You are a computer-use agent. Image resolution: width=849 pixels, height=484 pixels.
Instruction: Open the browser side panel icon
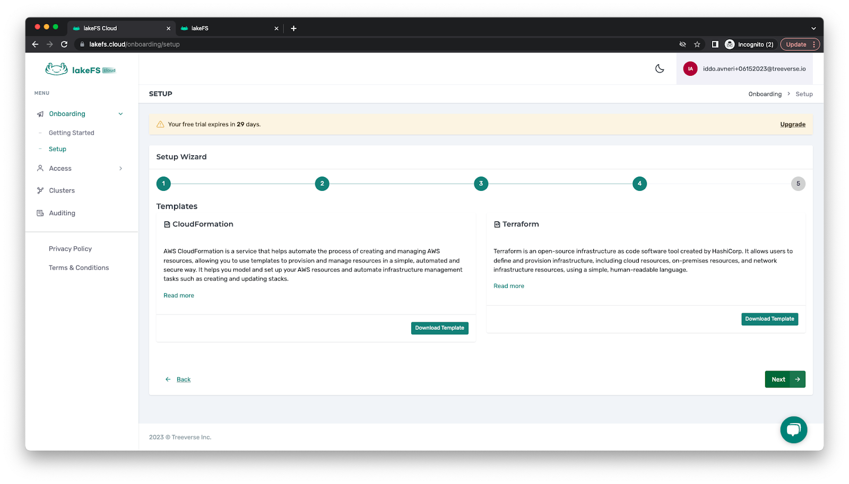[x=715, y=45]
